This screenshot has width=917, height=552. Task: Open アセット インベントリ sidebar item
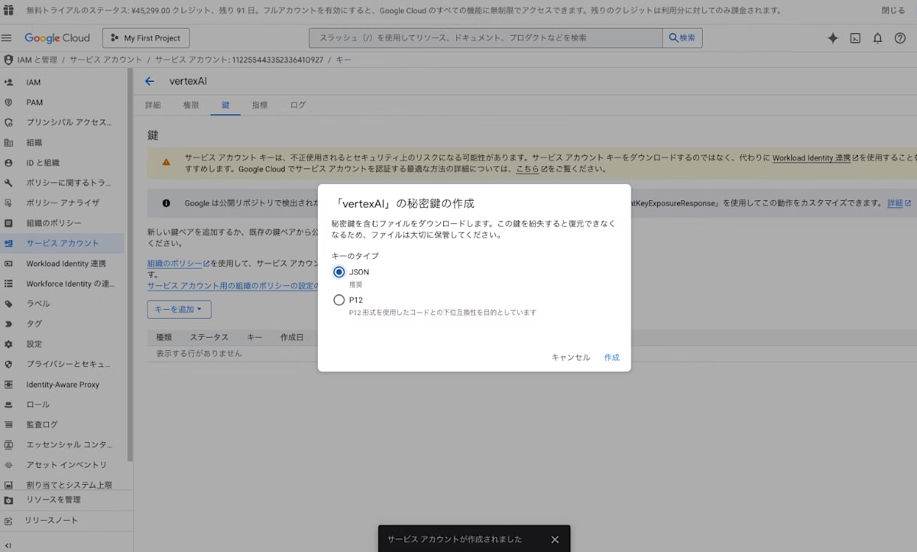pos(63,465)
